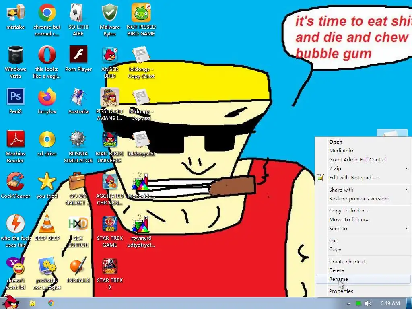
Task: Click the taskbar folder icon
Action: pyautogui.click(x=33, y=303)
